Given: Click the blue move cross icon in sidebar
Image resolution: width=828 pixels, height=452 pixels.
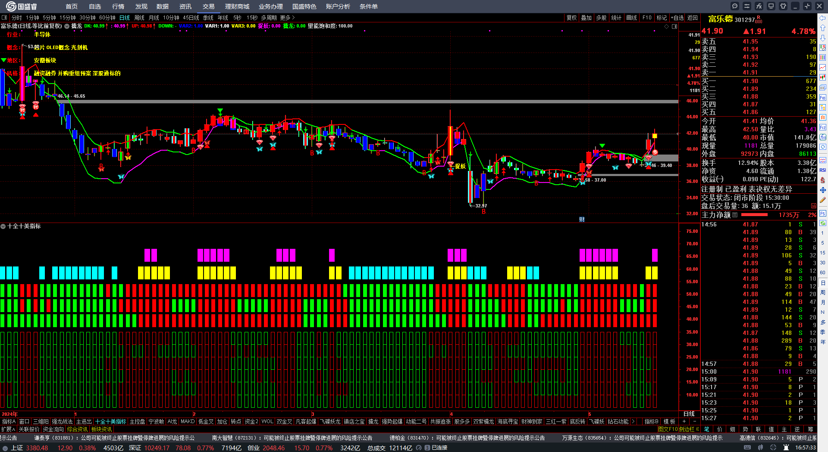Looking at the screenshot, I should pyautogui.click(x=823, y=190).
